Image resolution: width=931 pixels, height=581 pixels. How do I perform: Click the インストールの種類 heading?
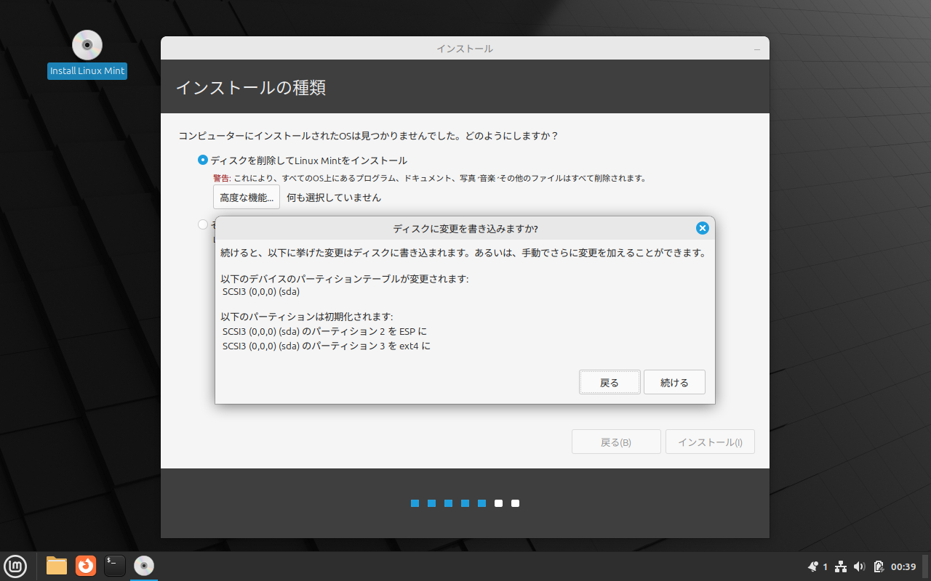[x=251, y=88]
